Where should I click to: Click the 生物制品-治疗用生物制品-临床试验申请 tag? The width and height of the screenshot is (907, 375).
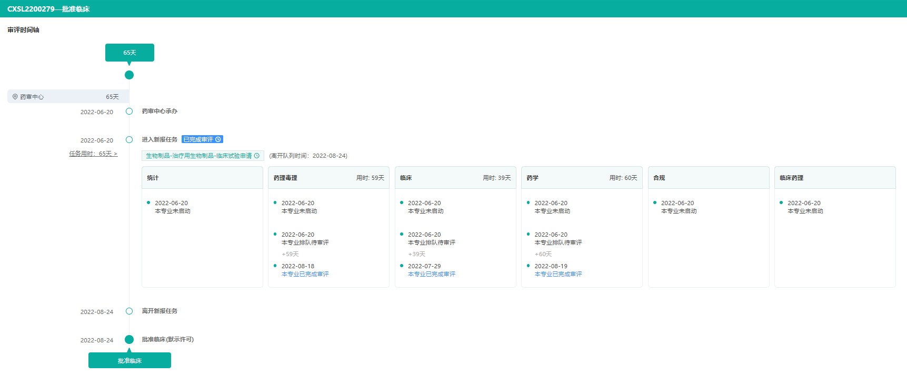click(198, 156)
